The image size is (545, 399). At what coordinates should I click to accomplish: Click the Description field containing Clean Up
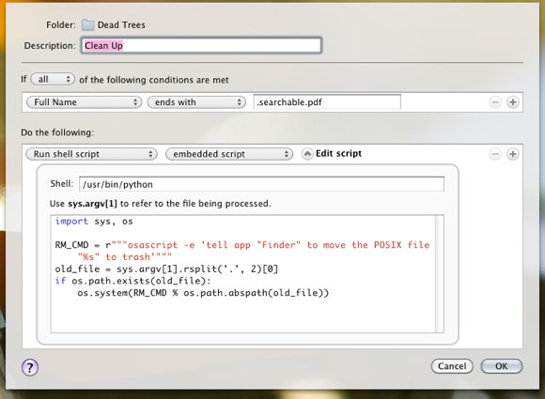201,45
